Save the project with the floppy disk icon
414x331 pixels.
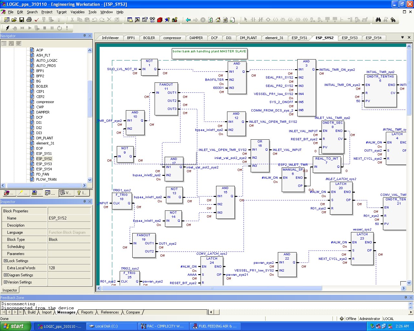(x=21, y=19)
